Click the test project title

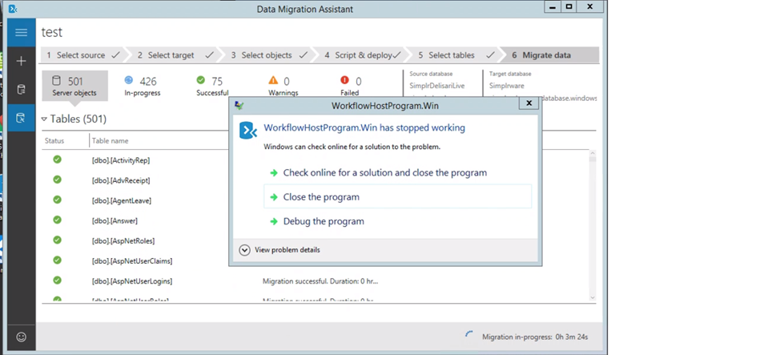(x=51, y=32)
